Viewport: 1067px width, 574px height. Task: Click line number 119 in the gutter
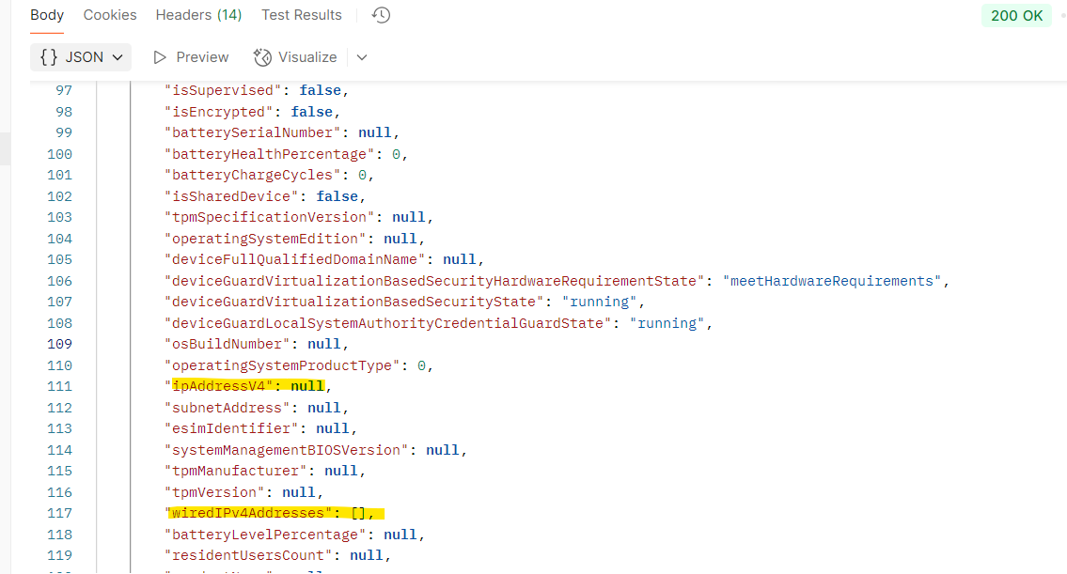(60, 555)
